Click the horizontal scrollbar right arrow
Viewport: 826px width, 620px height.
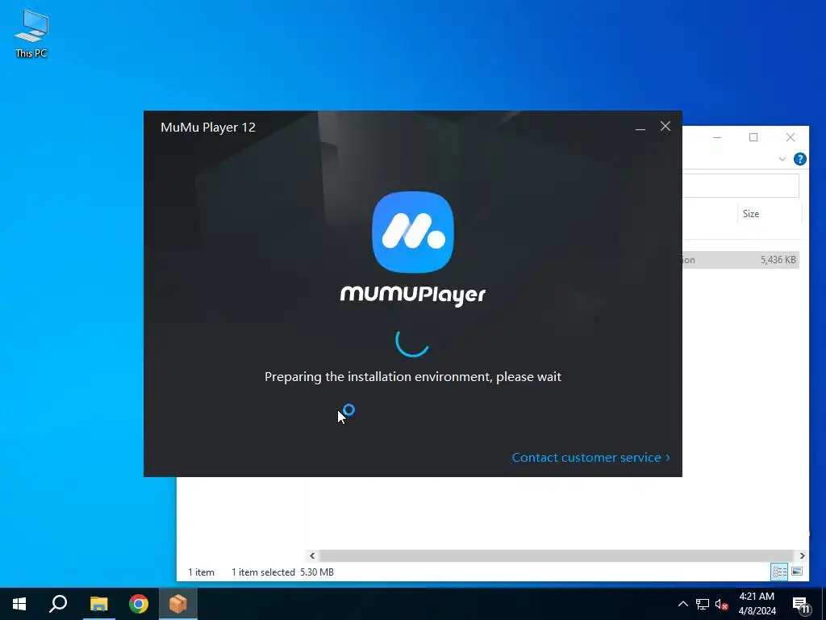(x=803, y=555)
